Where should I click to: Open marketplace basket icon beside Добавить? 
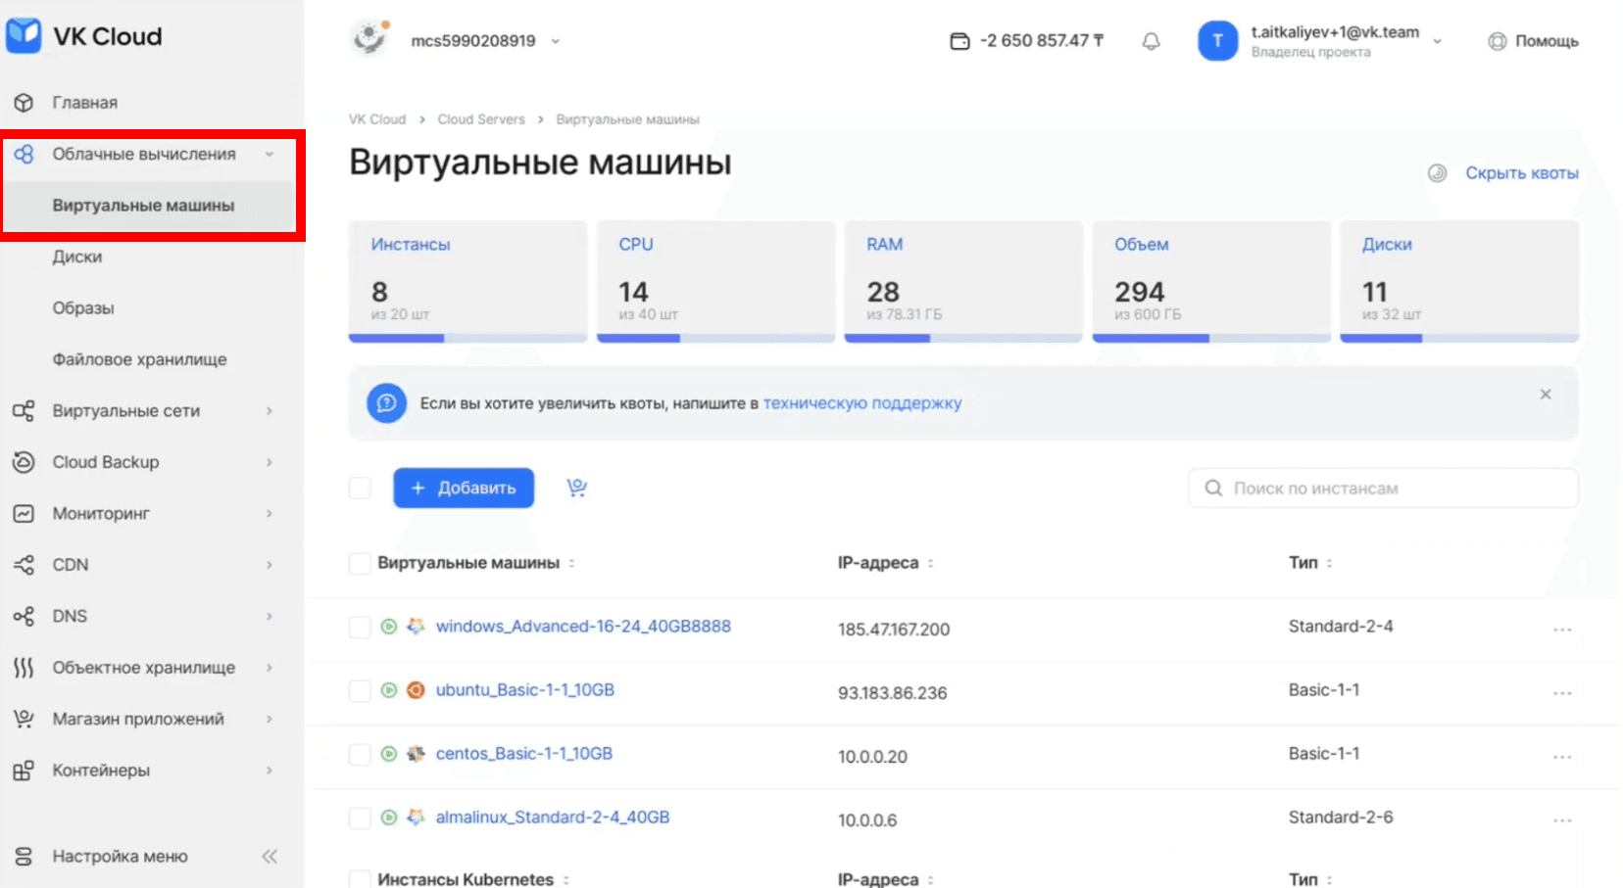tap(576, 488)
